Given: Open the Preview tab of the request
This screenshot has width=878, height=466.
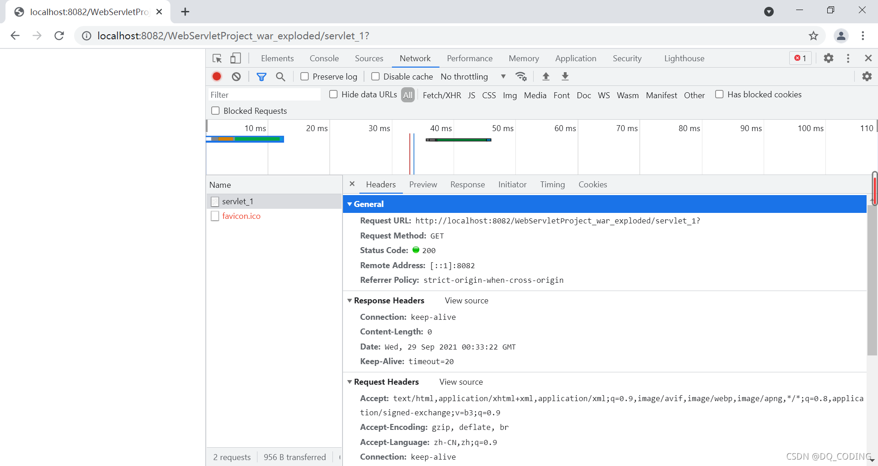Looking at the screenshot, I should 423,184.
